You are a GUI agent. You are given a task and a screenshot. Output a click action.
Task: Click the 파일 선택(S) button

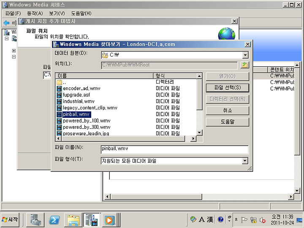pos(228,88)
